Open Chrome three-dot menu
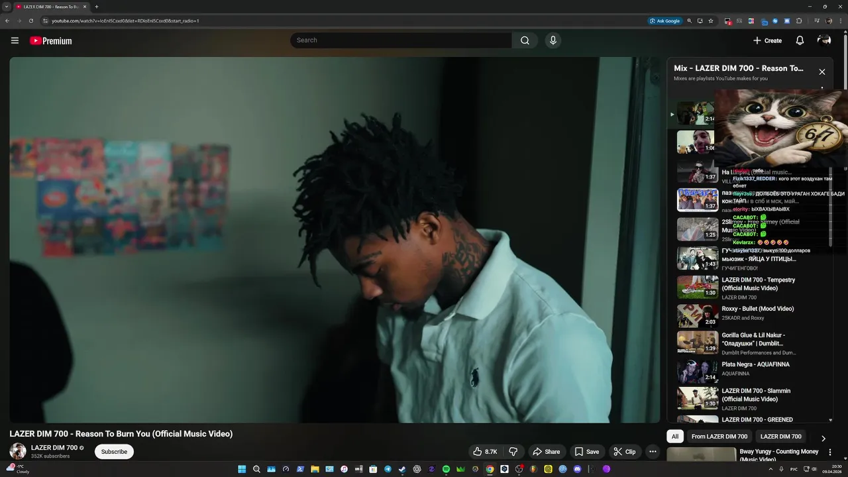 coord(840,21)
